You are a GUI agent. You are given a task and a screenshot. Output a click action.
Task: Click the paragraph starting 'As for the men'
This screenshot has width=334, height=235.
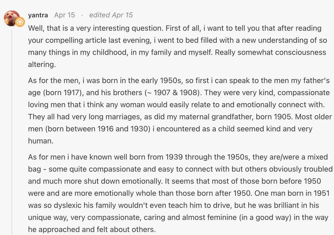tap(180, 111)
